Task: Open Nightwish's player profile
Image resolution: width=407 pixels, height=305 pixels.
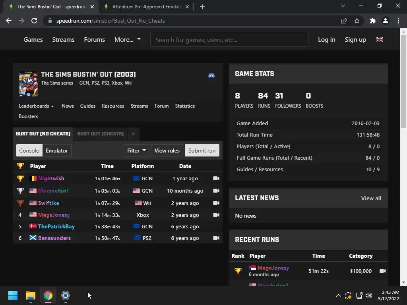Action: [51, 178]
